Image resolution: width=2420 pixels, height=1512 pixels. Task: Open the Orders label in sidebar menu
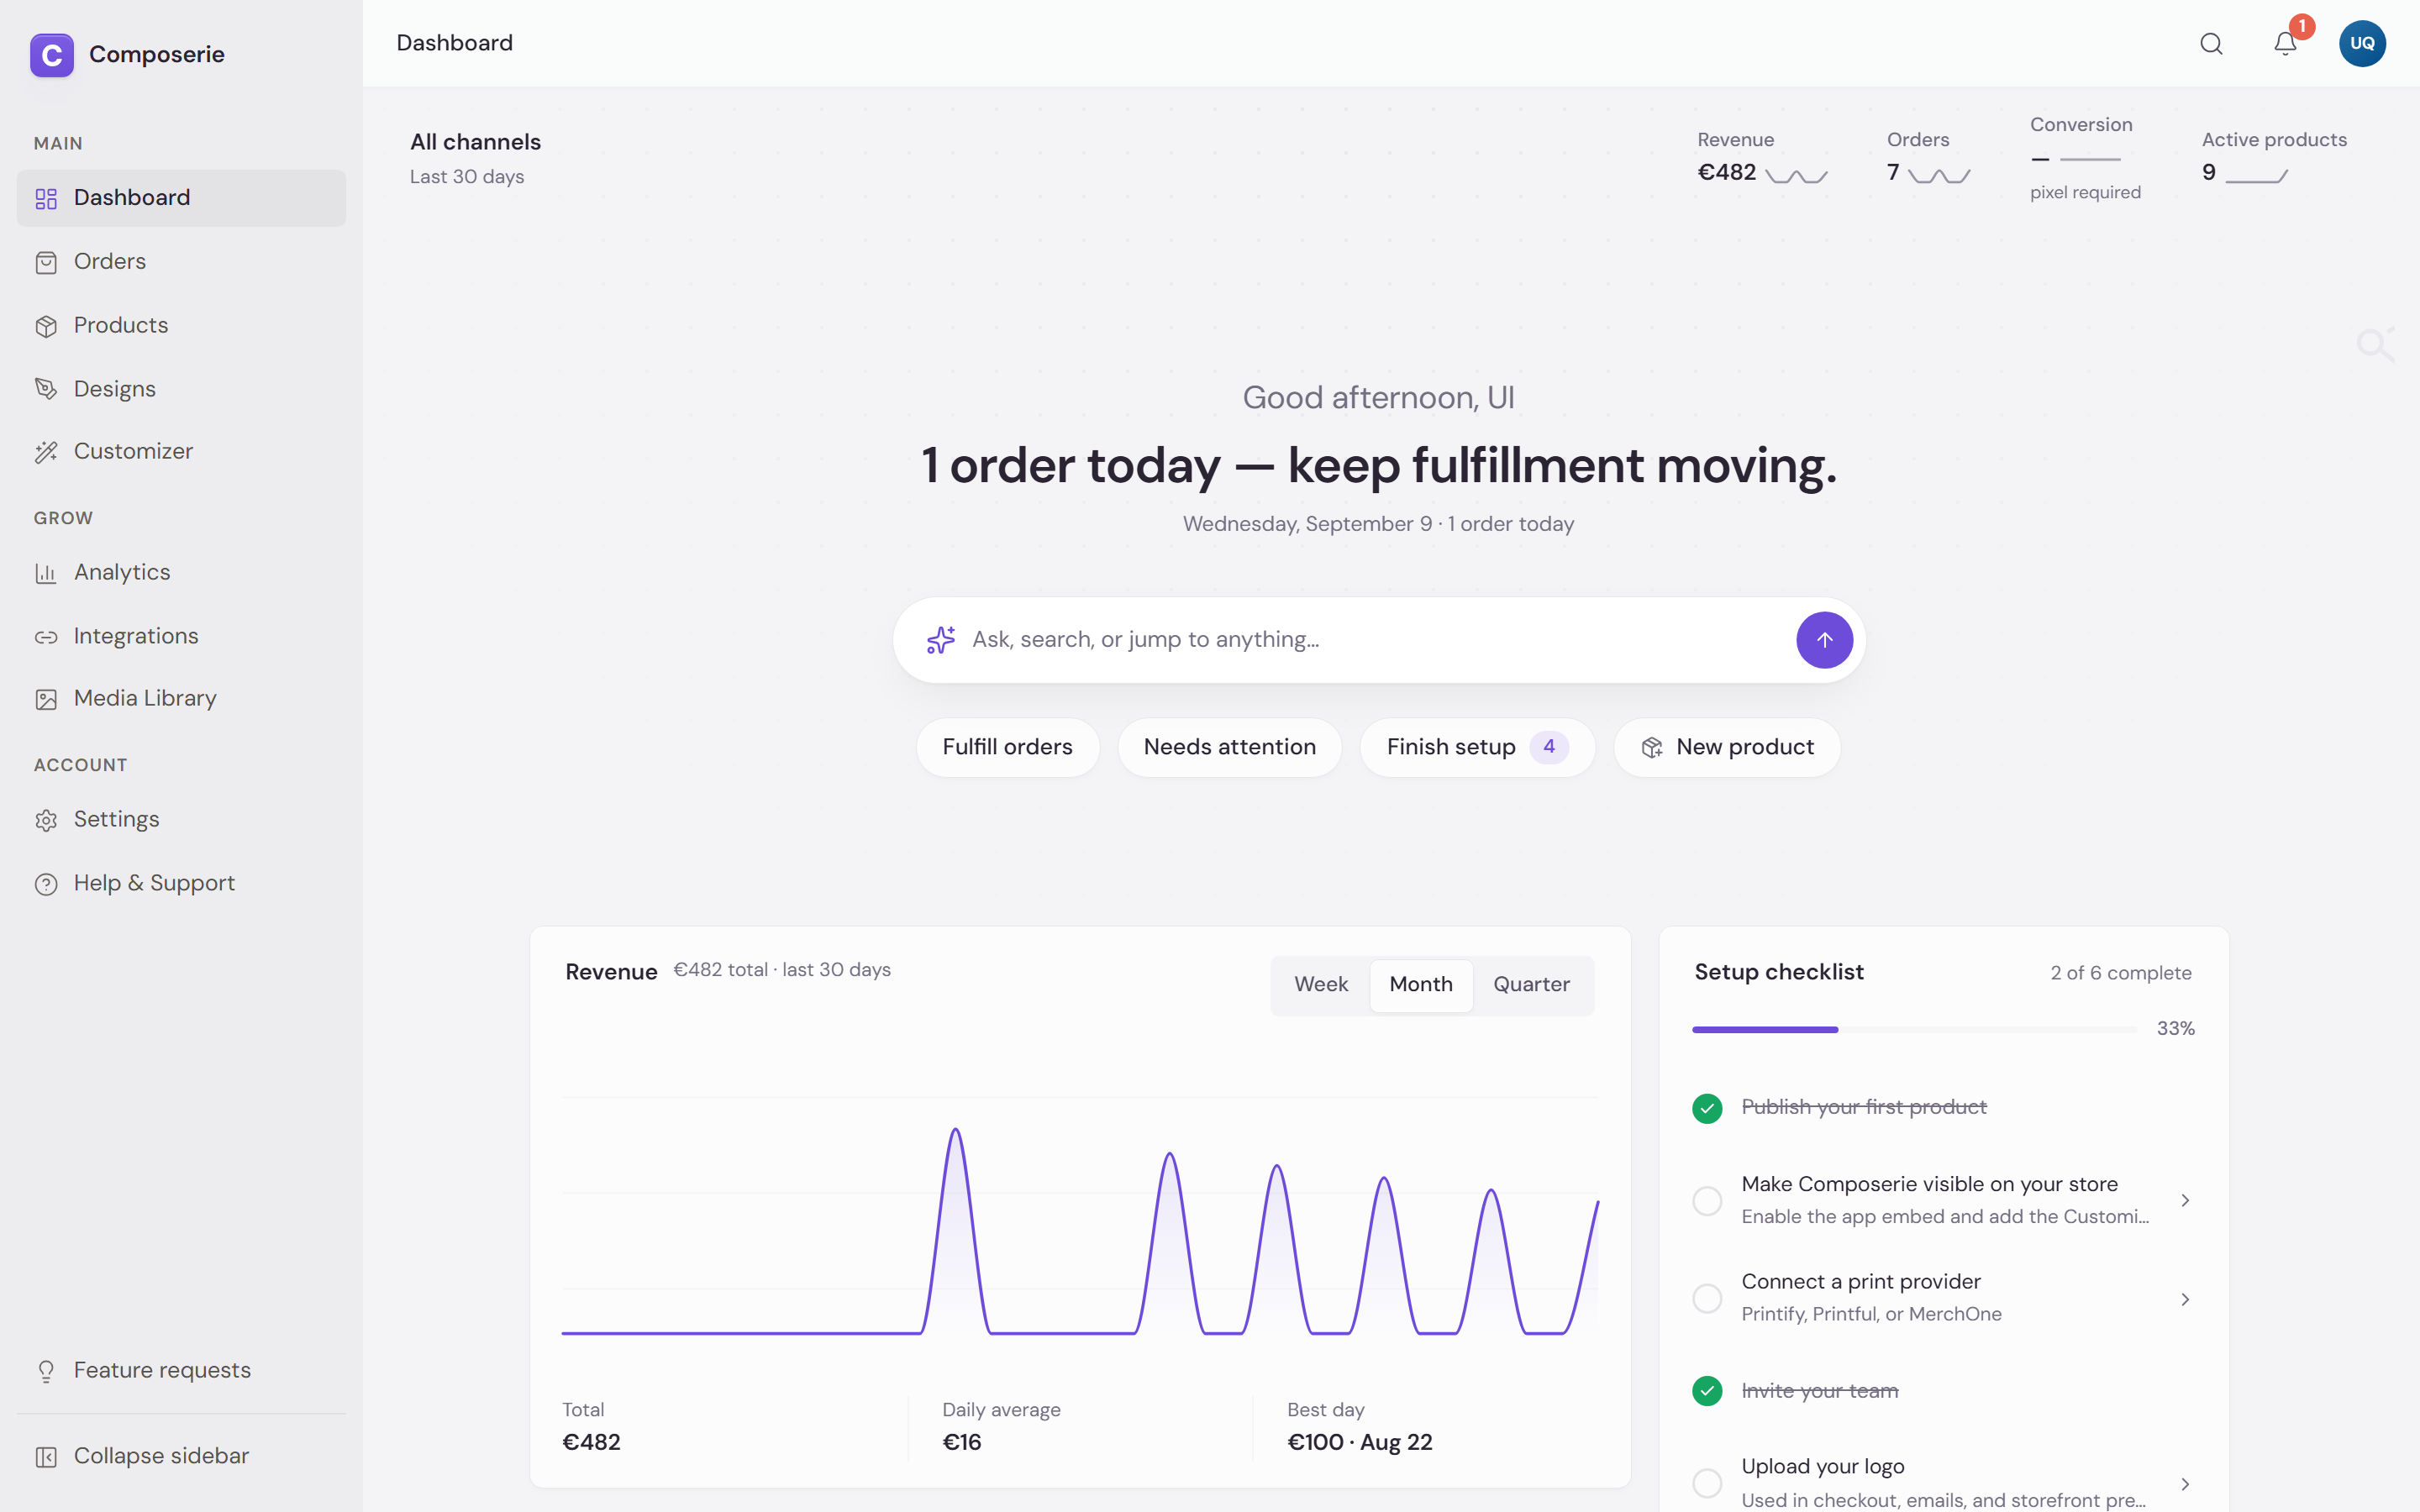pos(110,262)
